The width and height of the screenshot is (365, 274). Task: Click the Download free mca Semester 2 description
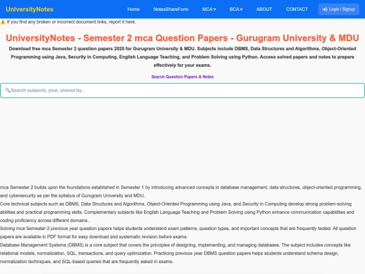[x=182, y=57]
